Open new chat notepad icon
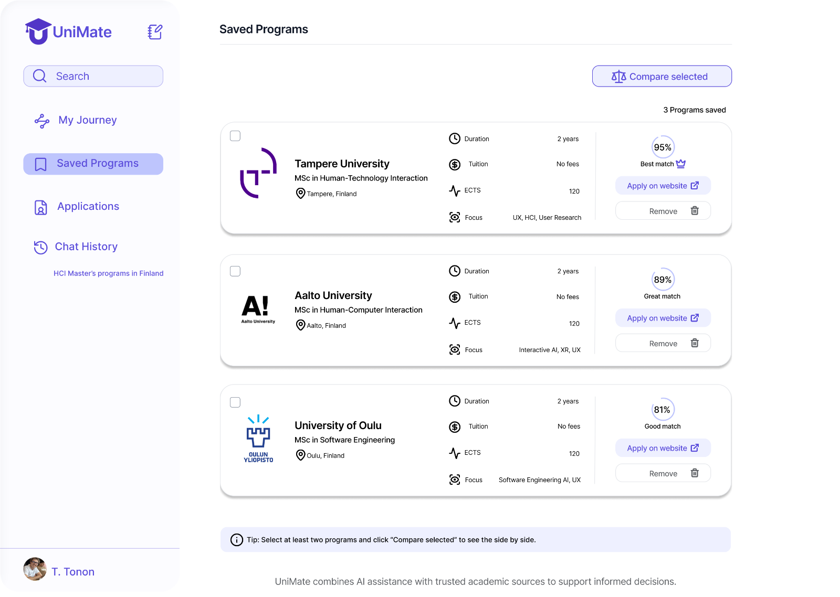The image size is (840, 597). point(155,32)
